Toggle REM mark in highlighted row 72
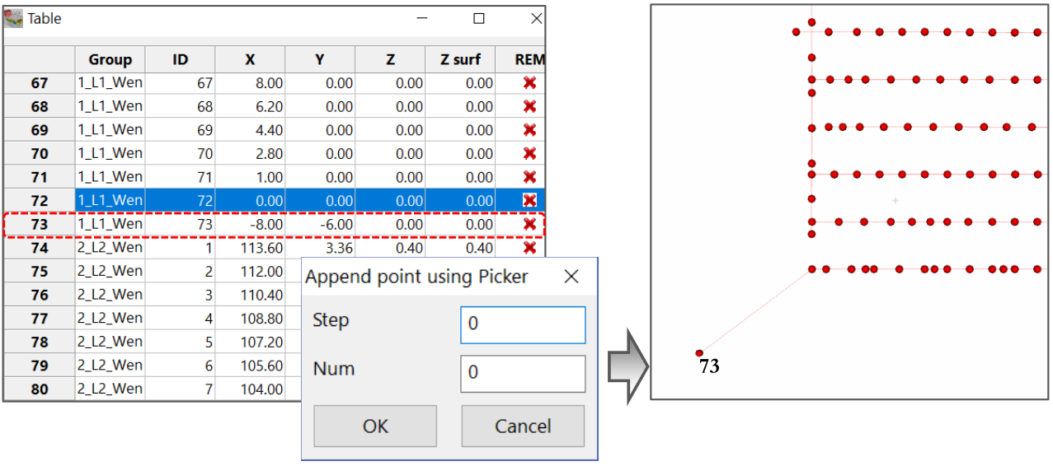 (x=529, y=200)
